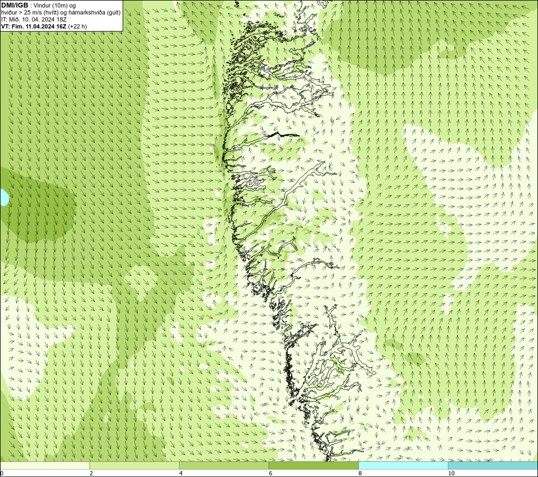Screen dimensions: 538x477
Task: Click the 'IT: Mið. 10. 04. 2024 18Z' line
Action: 33,19
